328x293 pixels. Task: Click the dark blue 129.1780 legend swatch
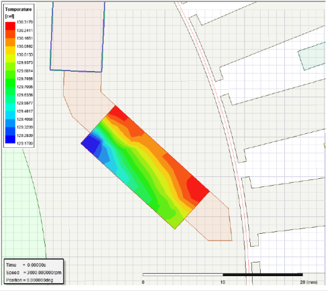10,139
